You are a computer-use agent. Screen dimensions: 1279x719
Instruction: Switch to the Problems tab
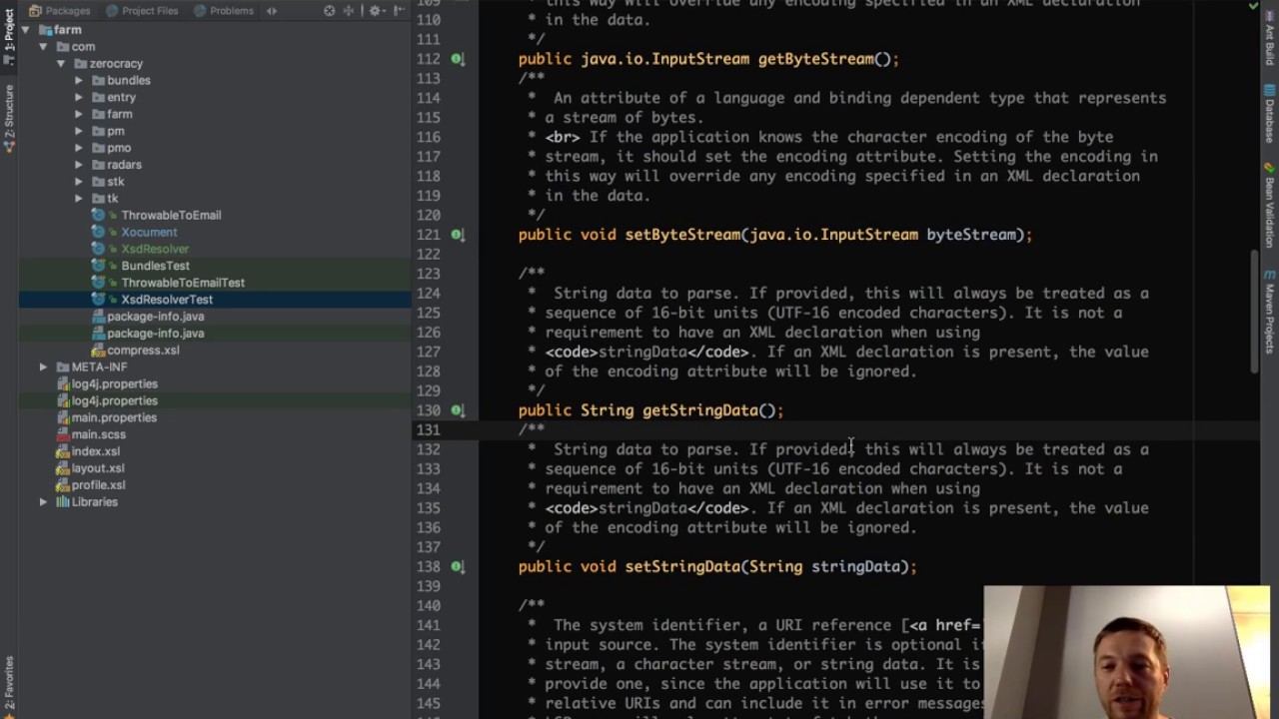coord(223,10)
